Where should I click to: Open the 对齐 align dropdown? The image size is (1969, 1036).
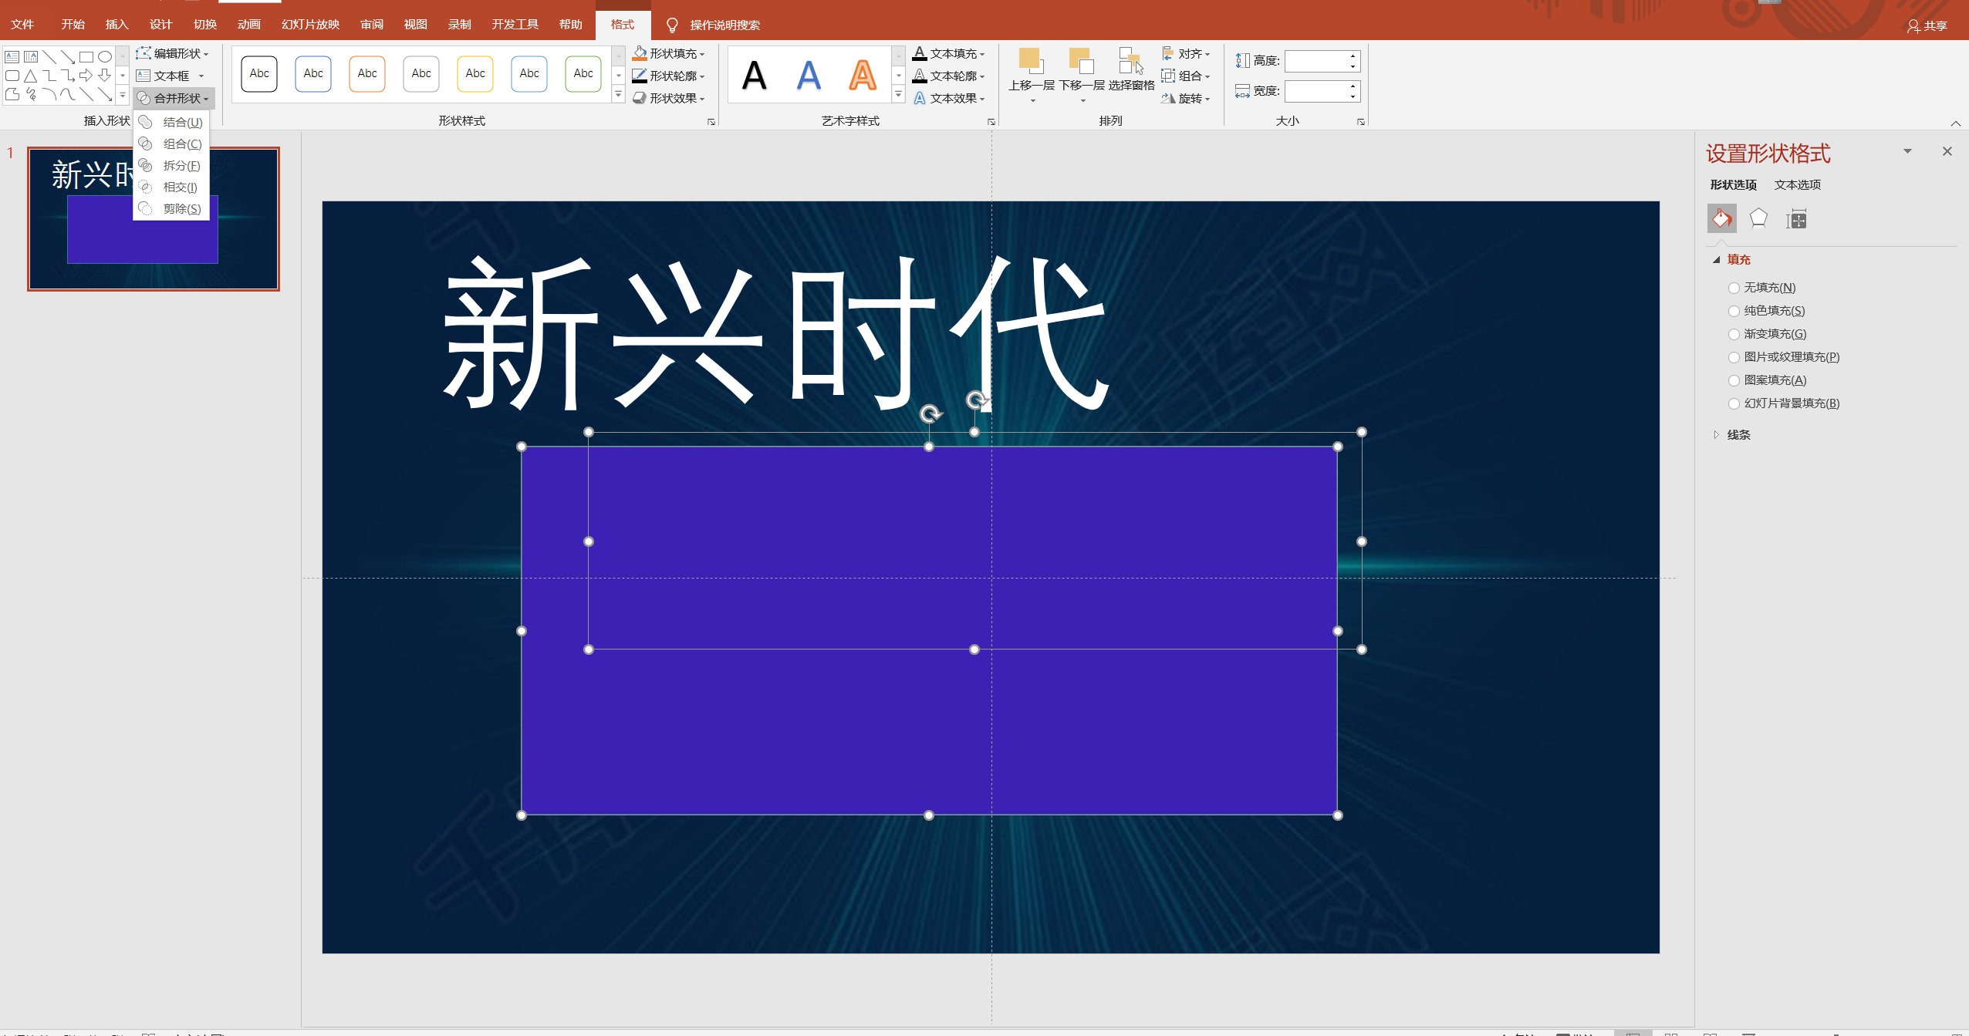(1186, 53)
